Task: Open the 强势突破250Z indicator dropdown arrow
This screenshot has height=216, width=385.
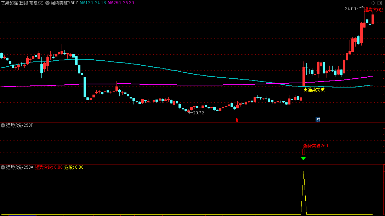Action: tap(47, 3)
